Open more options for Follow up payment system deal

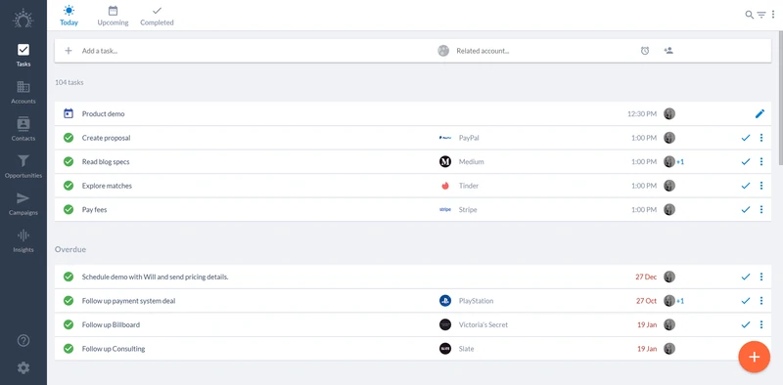coord(761,301)
